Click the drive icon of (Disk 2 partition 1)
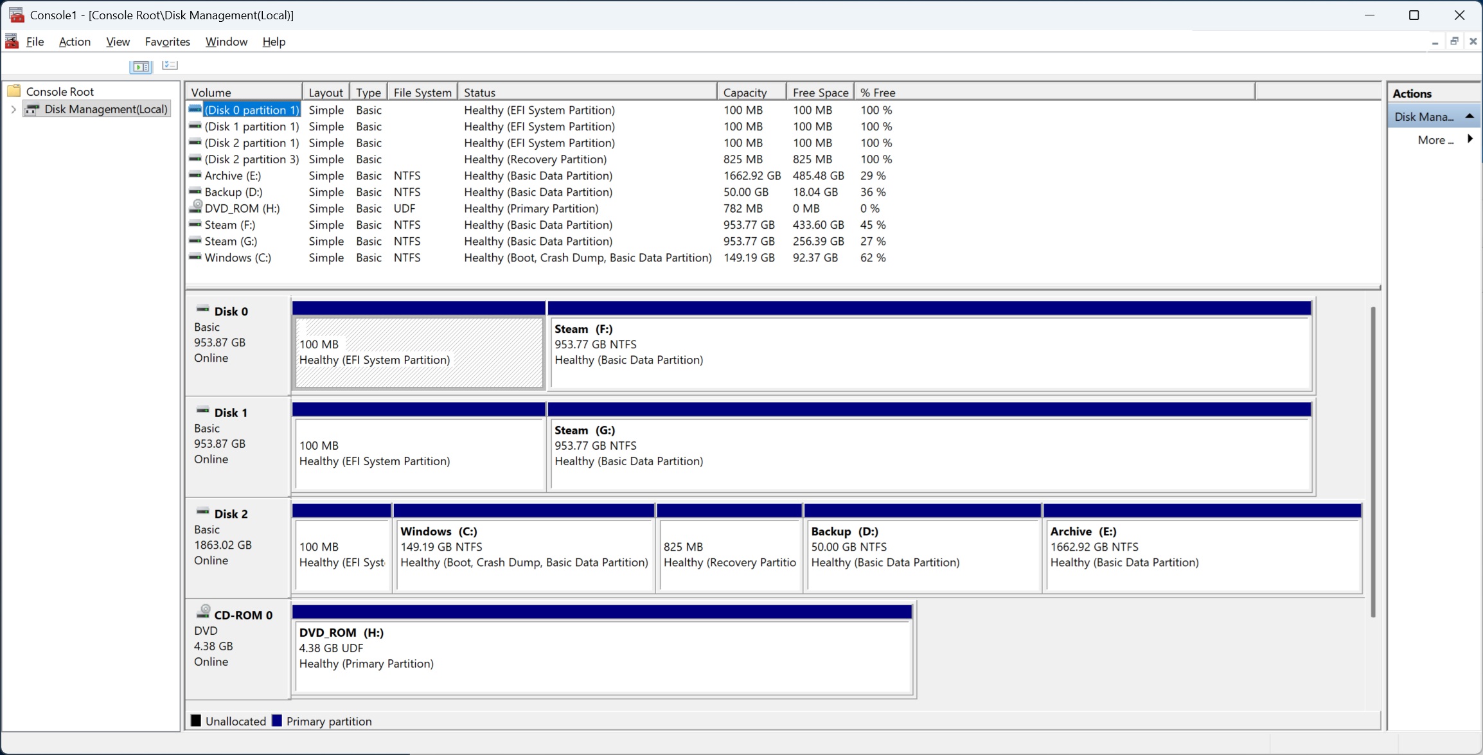Image resolution: width=1483 pixels, height=755 pixels. [x=195, y=142]
